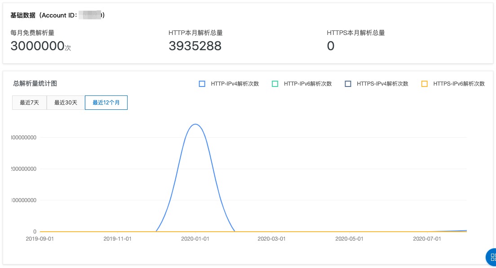Click the 2019-09-01 axis label
Screen dimensions: 496x268
(x=40, y=239)
